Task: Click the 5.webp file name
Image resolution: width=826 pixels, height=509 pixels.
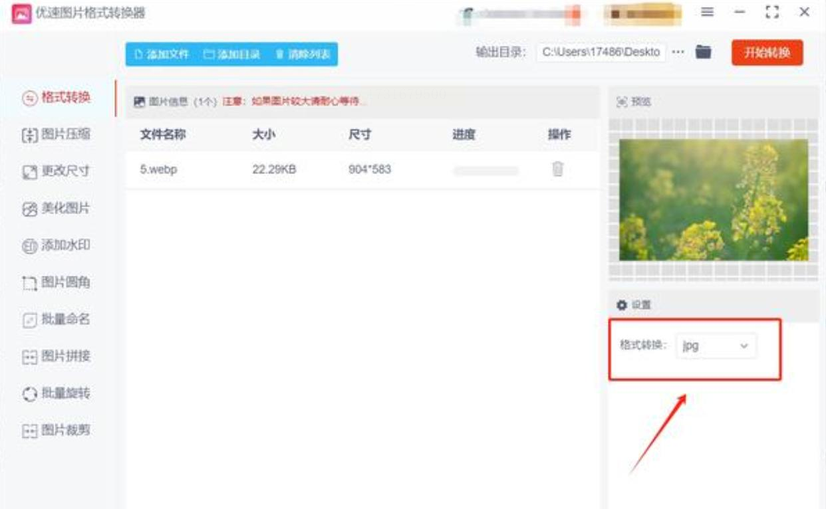Action: coord(158,169)
